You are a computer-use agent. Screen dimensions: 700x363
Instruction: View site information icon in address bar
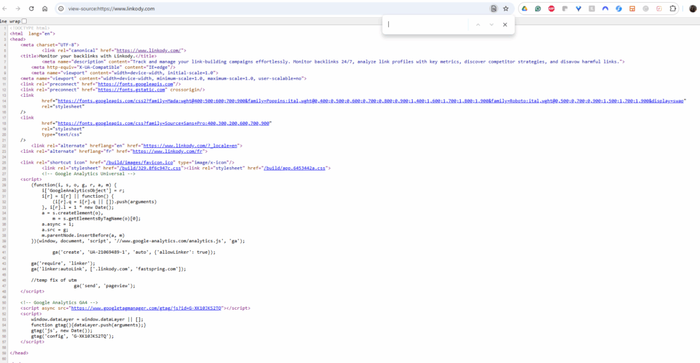(61, 8)
